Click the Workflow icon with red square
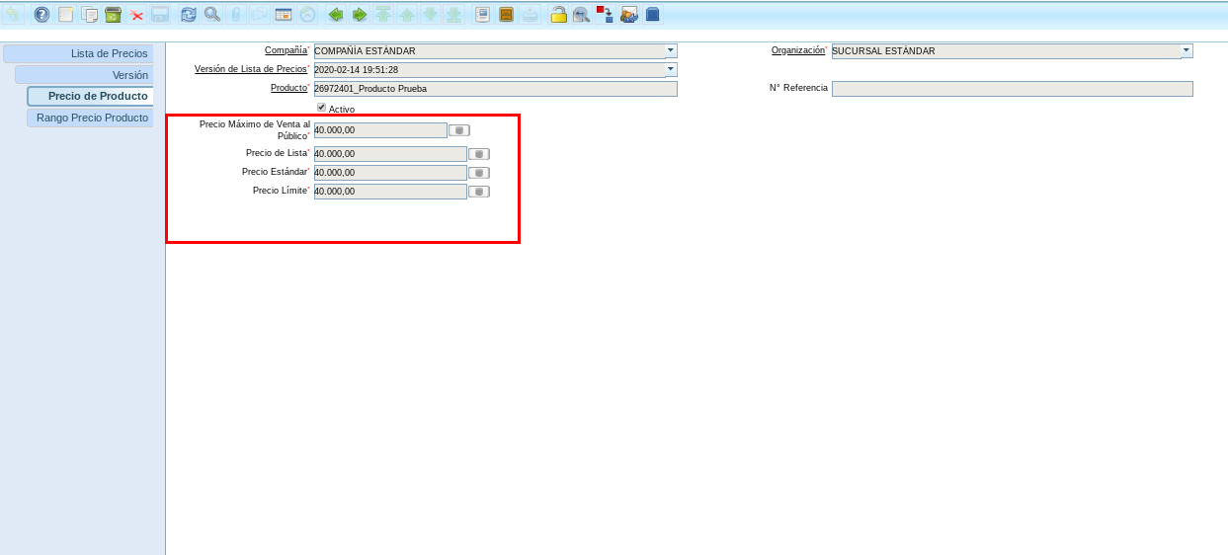 click(605, 15)
